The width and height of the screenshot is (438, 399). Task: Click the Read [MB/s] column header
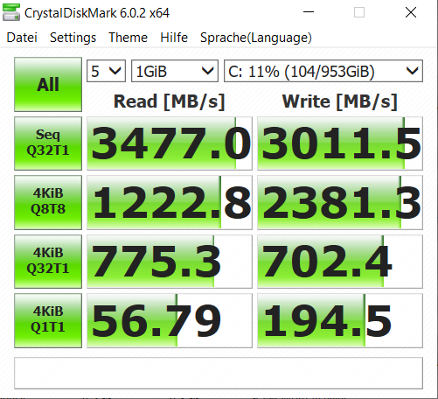pos(170,101)
